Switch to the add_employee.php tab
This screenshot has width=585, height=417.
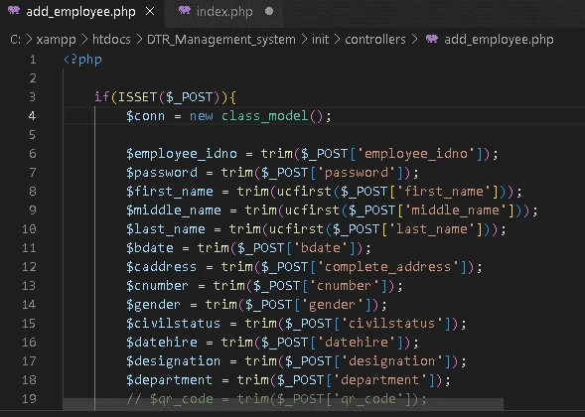(x=81, y=12)
